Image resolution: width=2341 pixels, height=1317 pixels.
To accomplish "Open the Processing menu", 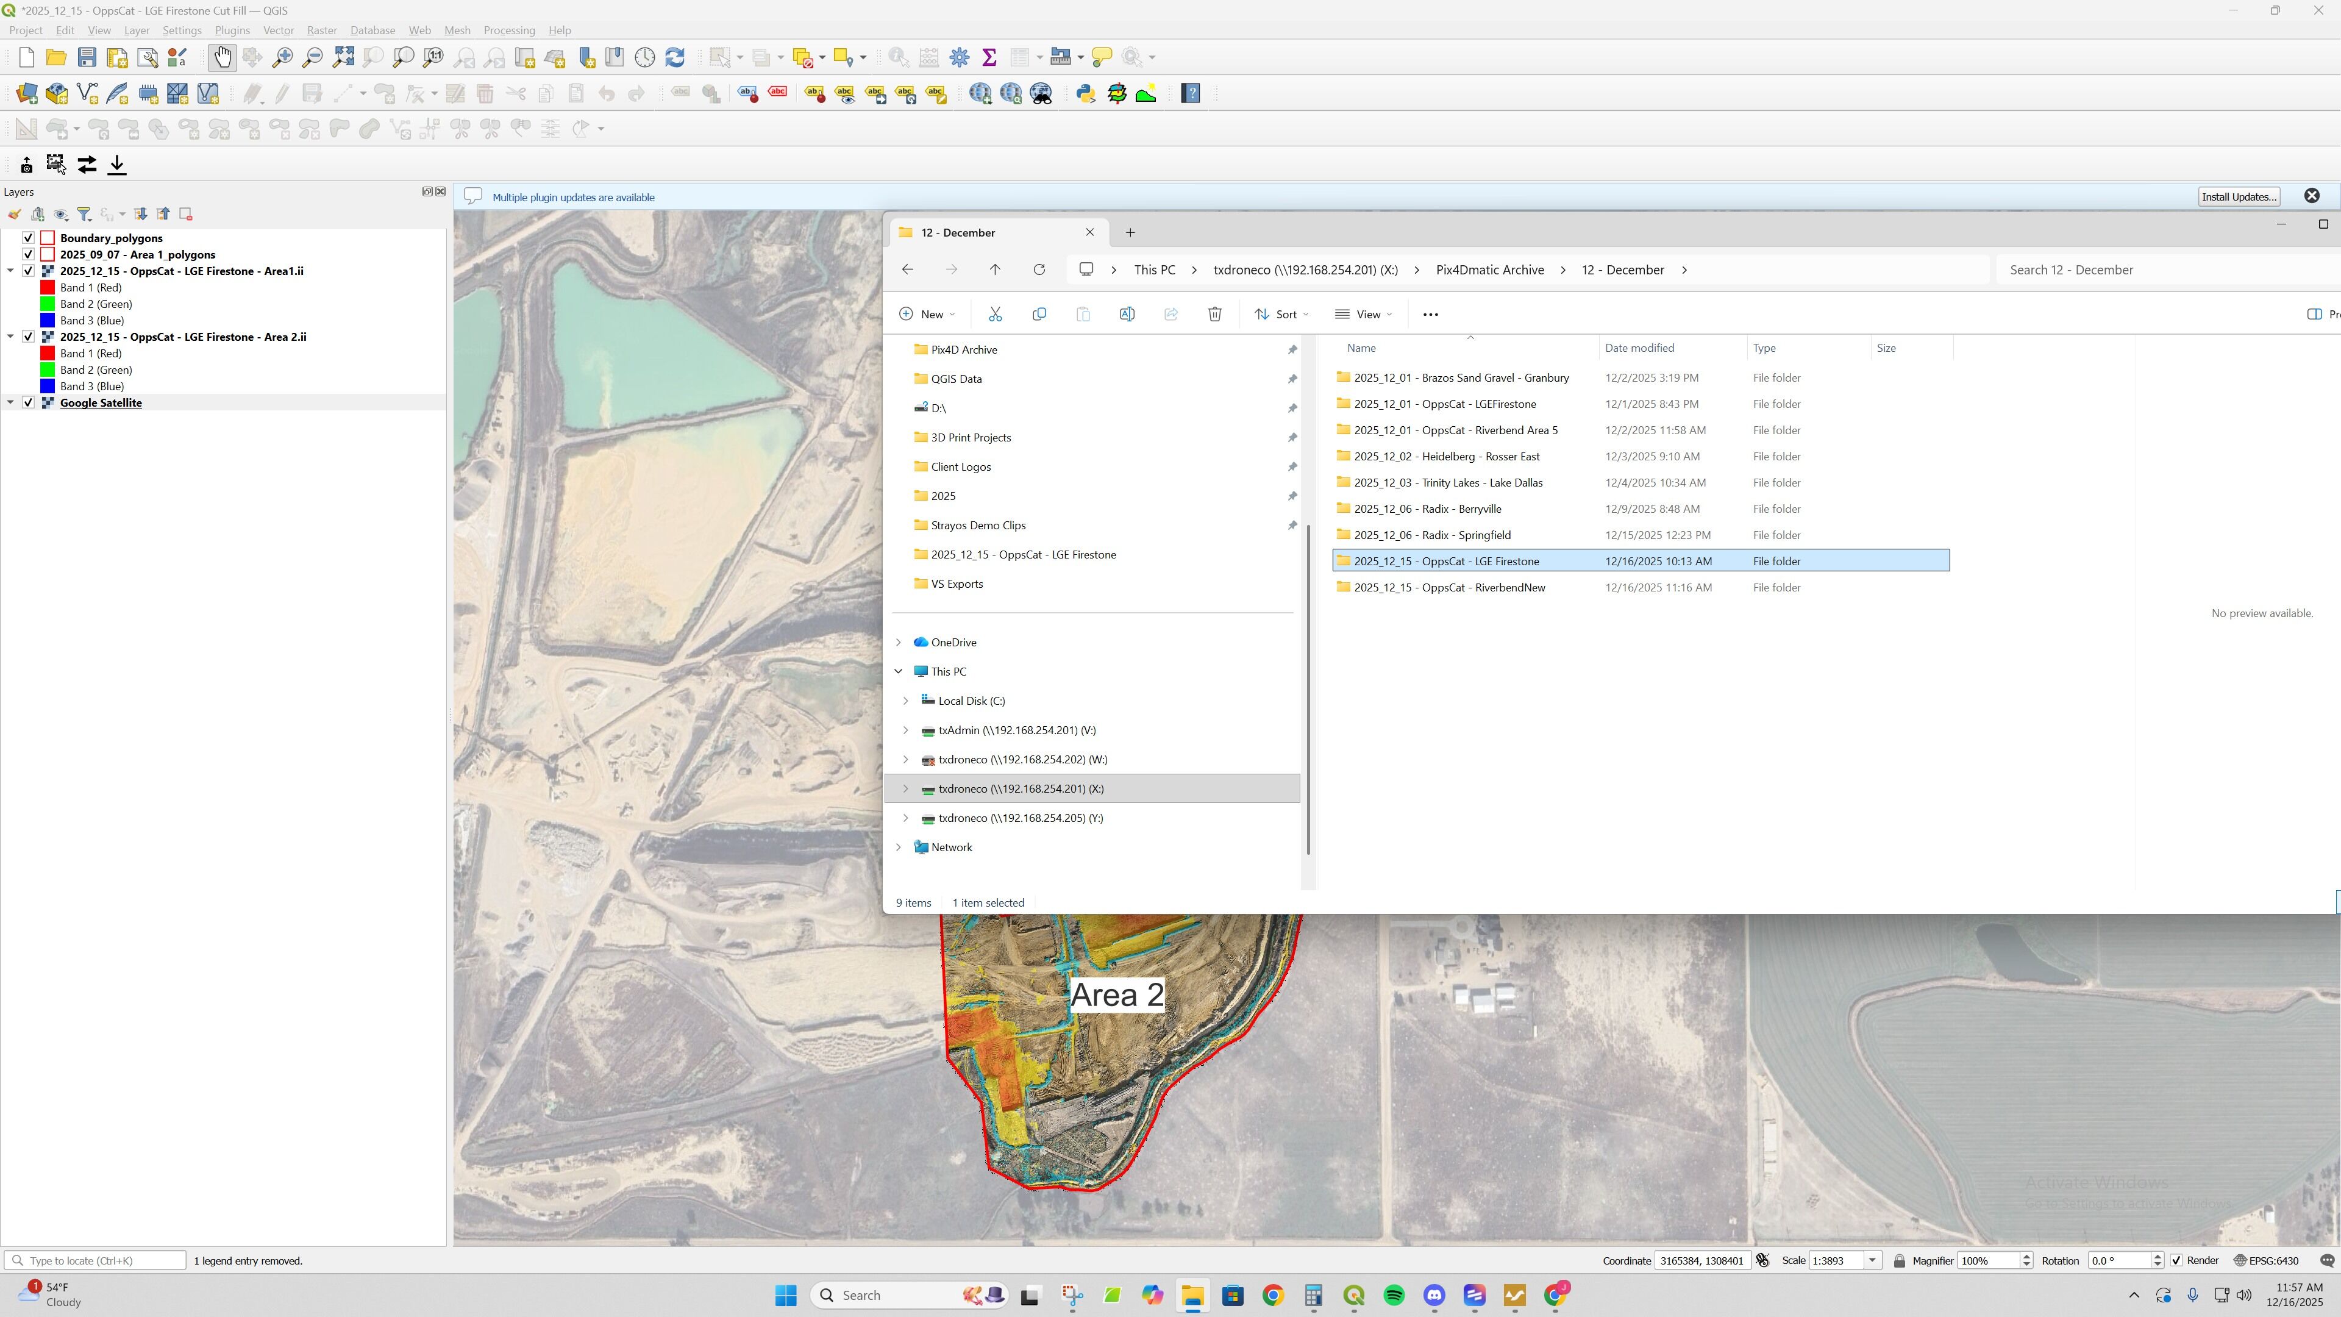I will click(509, 31).
